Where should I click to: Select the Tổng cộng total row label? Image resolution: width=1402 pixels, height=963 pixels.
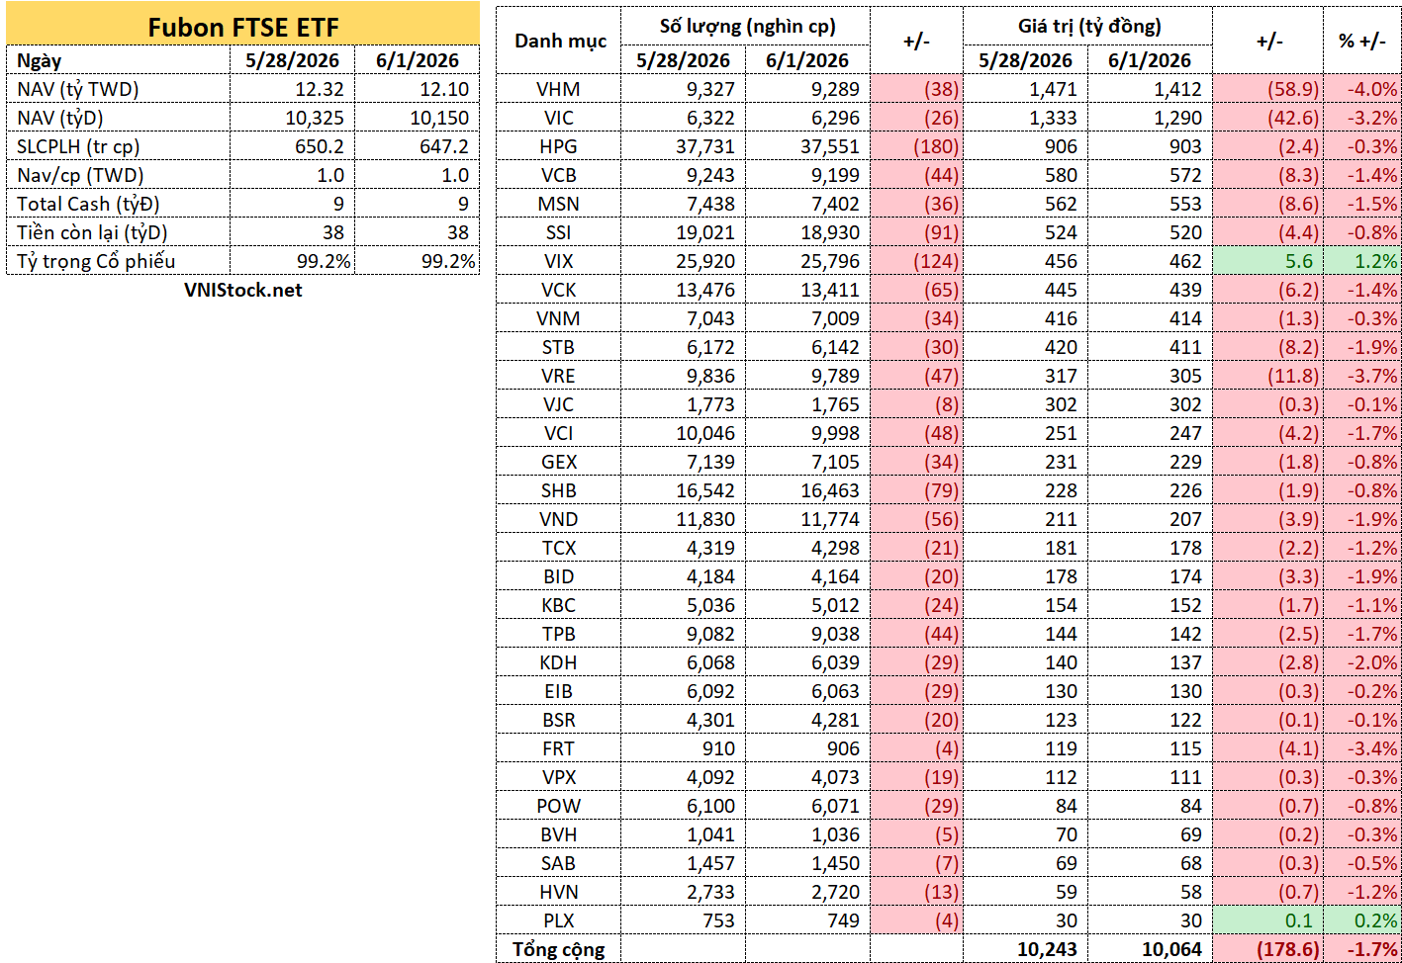(x=559, y=949)
